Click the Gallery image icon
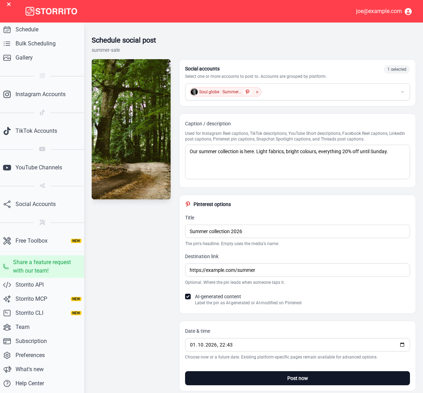 [x=7, y=58]
